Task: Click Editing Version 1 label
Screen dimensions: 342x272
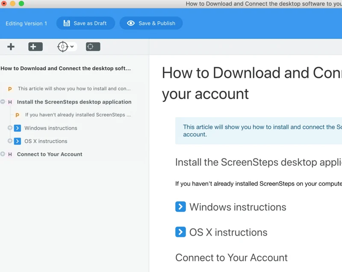Action: (26, 24)
